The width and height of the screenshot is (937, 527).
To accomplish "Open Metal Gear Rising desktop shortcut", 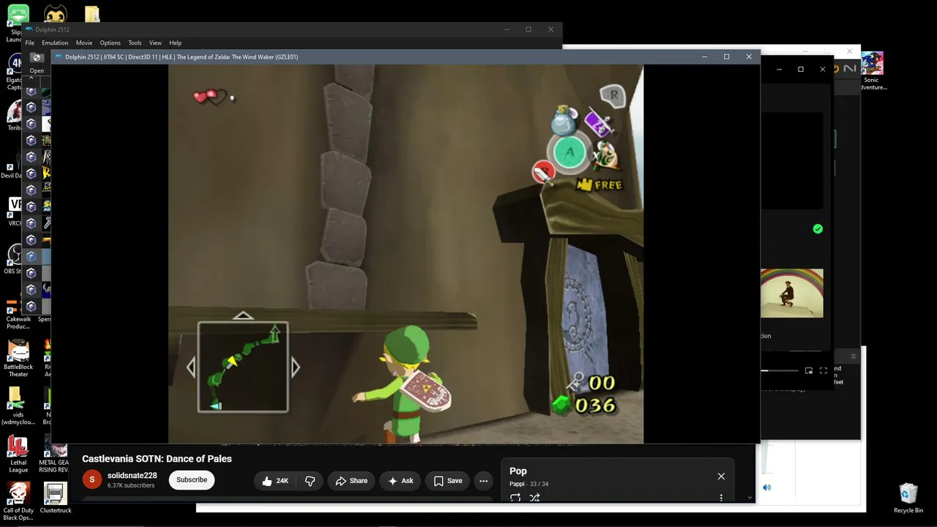I will (x=56, y=454).
